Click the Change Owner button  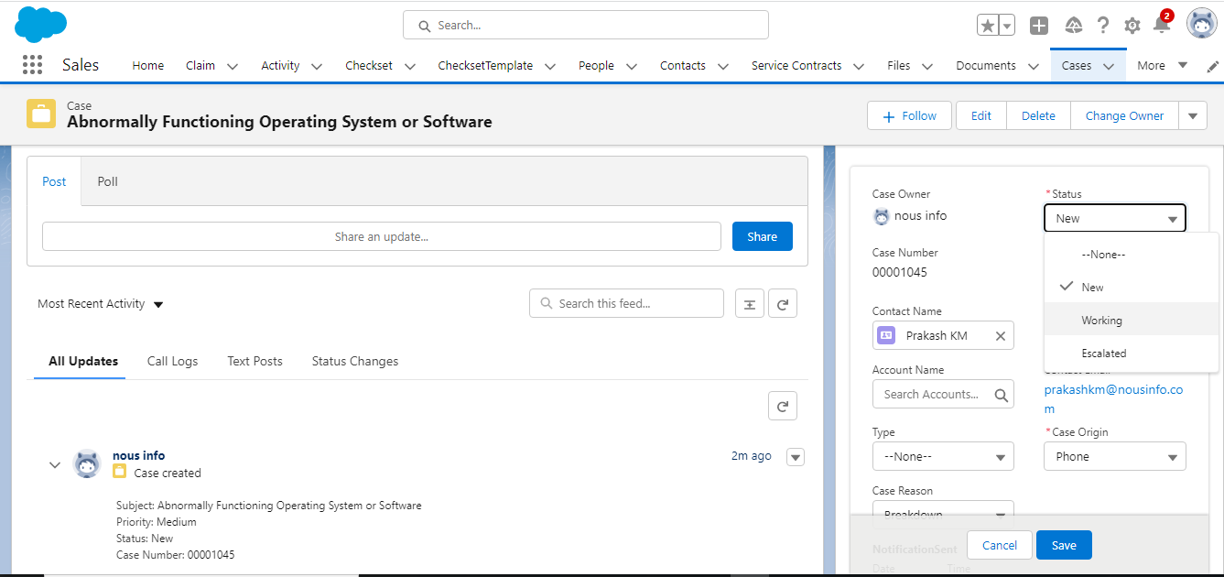coord(1124,116)
